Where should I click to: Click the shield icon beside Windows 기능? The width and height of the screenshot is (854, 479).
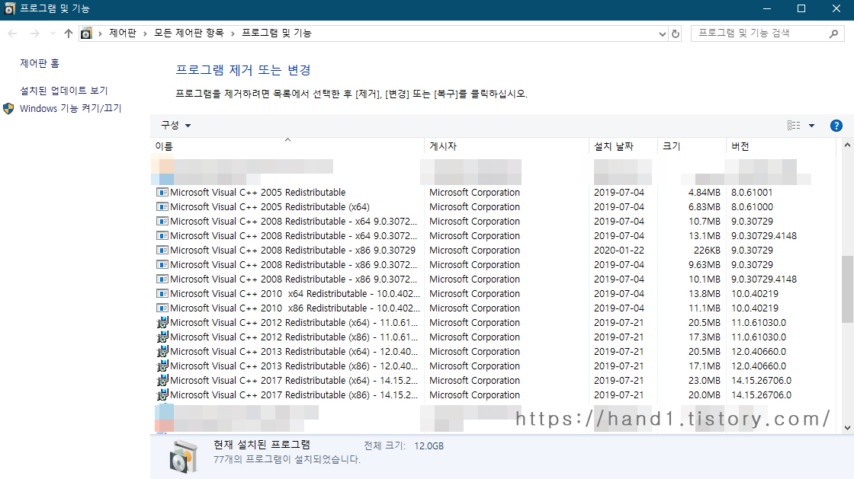pyautogui.click(x=8, y=109)
